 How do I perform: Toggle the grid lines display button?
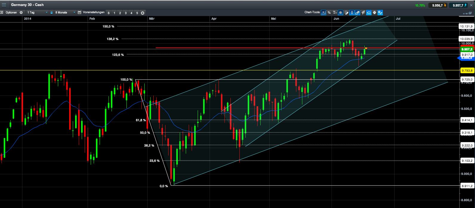click(340, 13)
